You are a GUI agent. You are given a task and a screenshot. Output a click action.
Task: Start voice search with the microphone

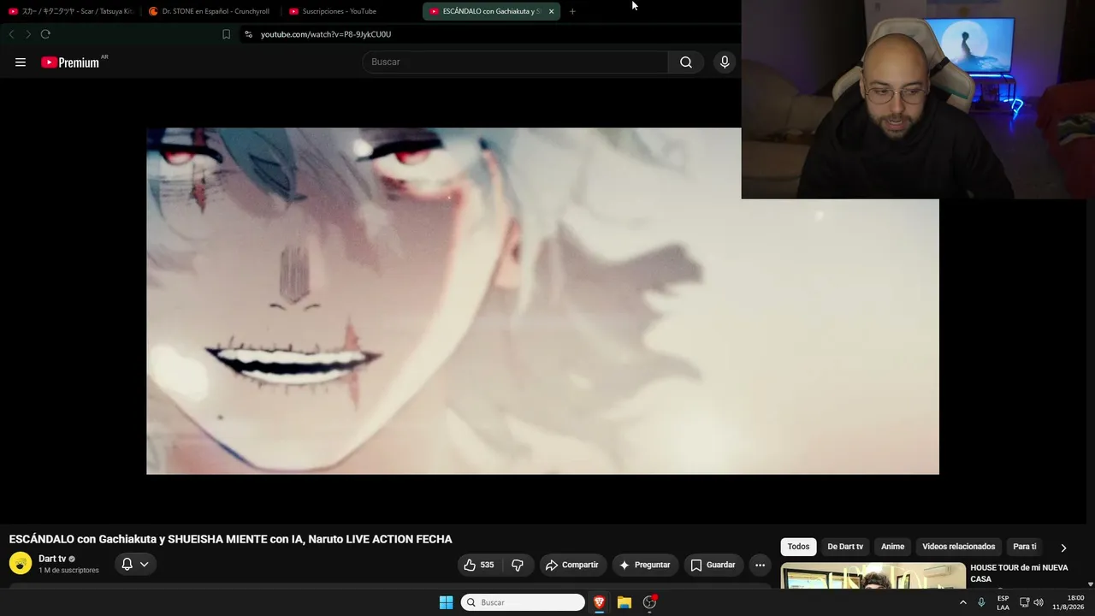[725, 62]
